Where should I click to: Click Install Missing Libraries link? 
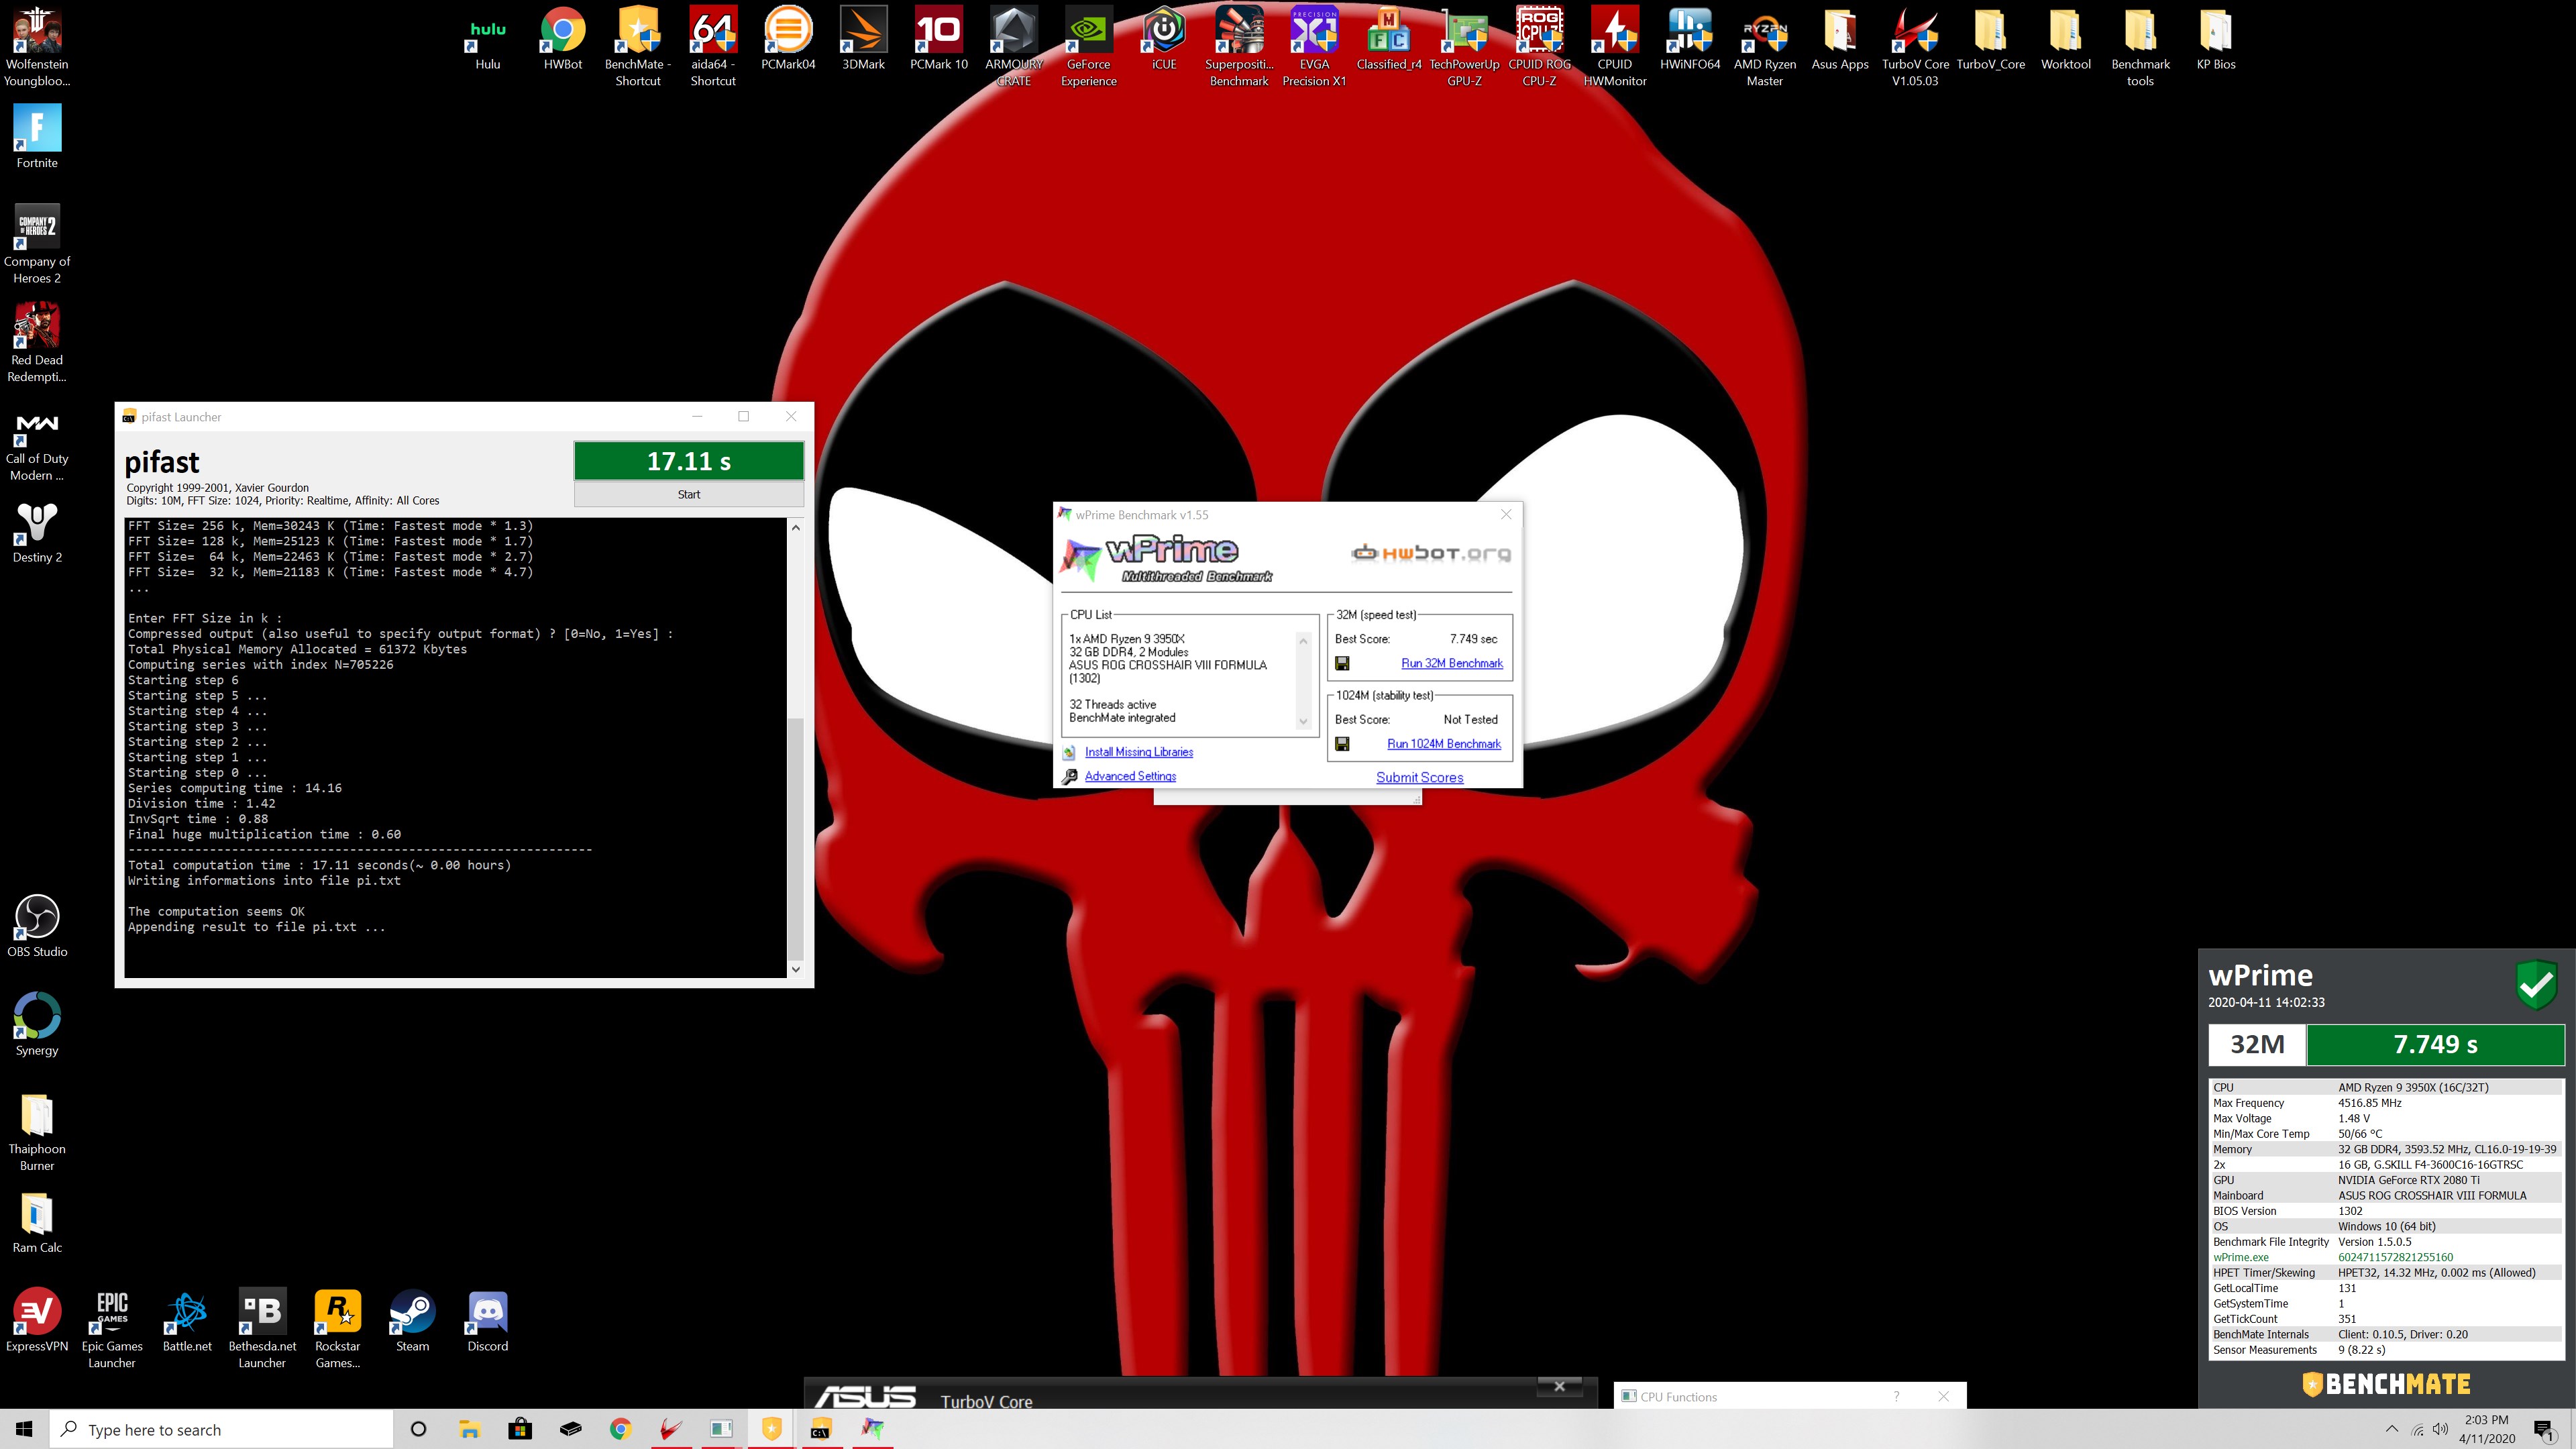pyautogui.click(x=1138, y=752)
